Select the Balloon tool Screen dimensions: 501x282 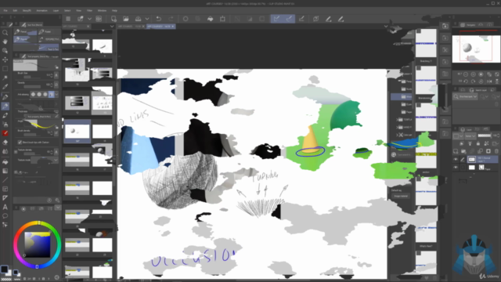[5, 216]
